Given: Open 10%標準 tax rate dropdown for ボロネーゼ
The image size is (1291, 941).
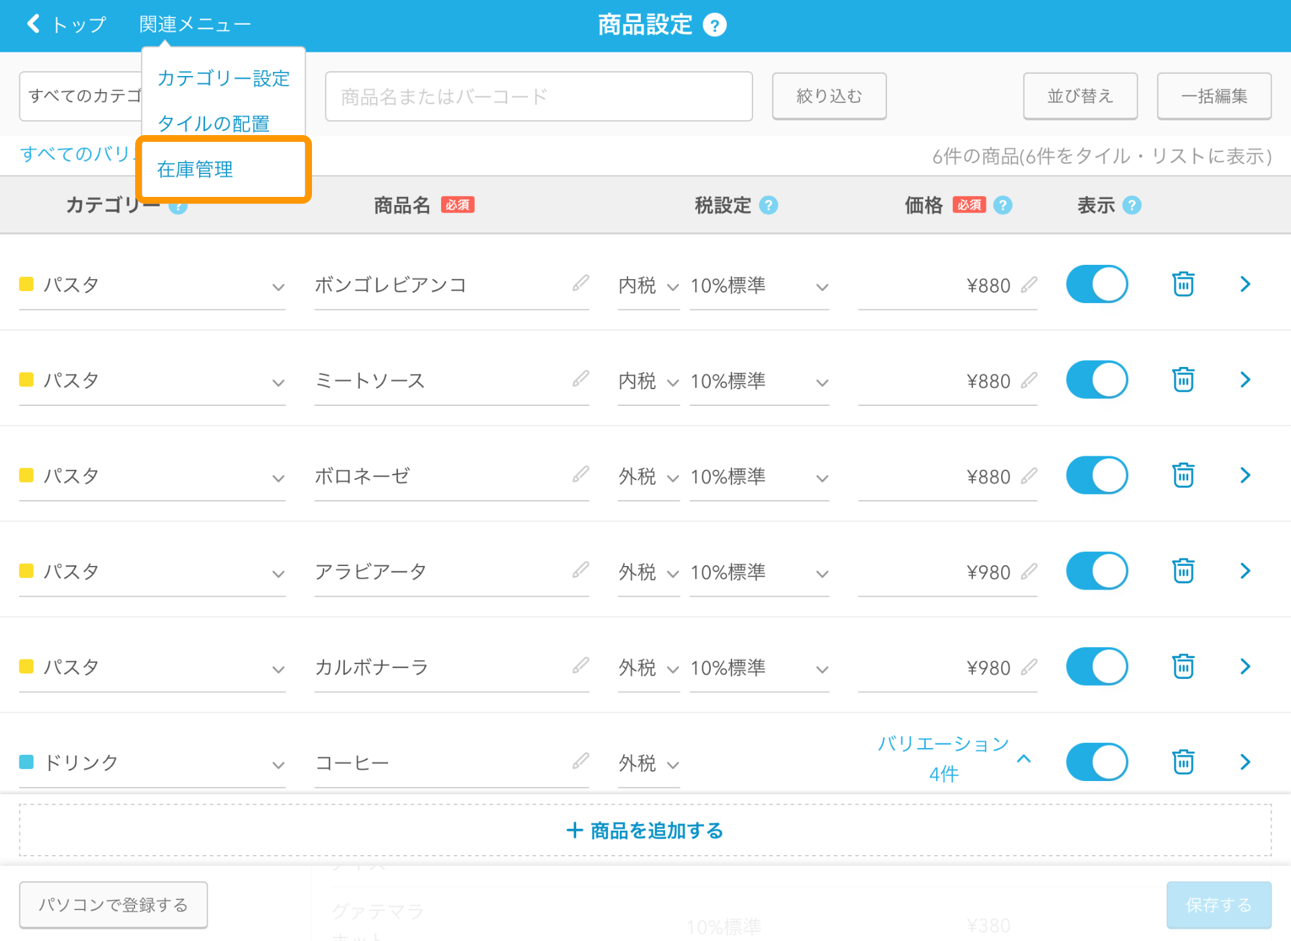Looking at the screenshot, I should (759, 477).
